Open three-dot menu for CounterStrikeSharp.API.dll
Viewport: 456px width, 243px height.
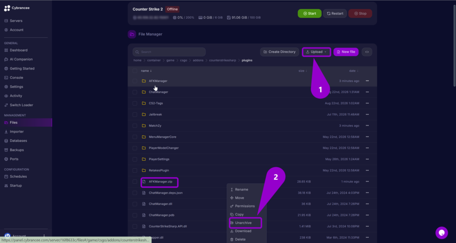point(367,226)
